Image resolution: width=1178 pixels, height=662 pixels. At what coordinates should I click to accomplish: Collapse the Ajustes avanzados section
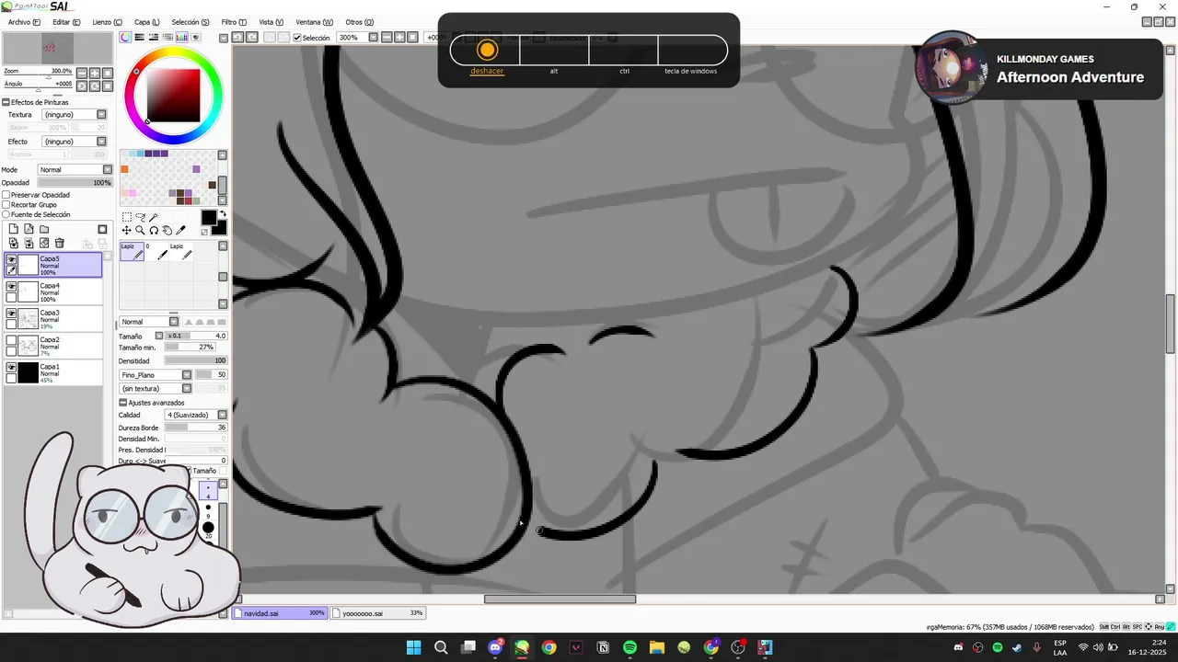coord(123,403)
